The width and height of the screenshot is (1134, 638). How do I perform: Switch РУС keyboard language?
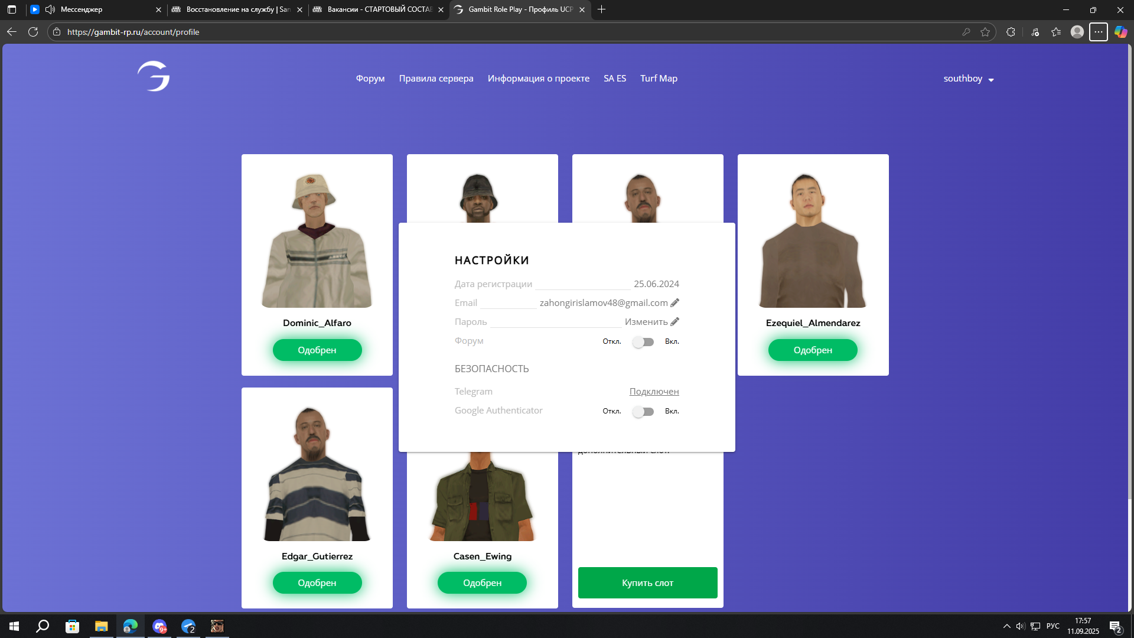1053,626
